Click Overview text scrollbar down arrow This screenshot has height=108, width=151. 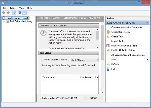[x=97, y=47]
